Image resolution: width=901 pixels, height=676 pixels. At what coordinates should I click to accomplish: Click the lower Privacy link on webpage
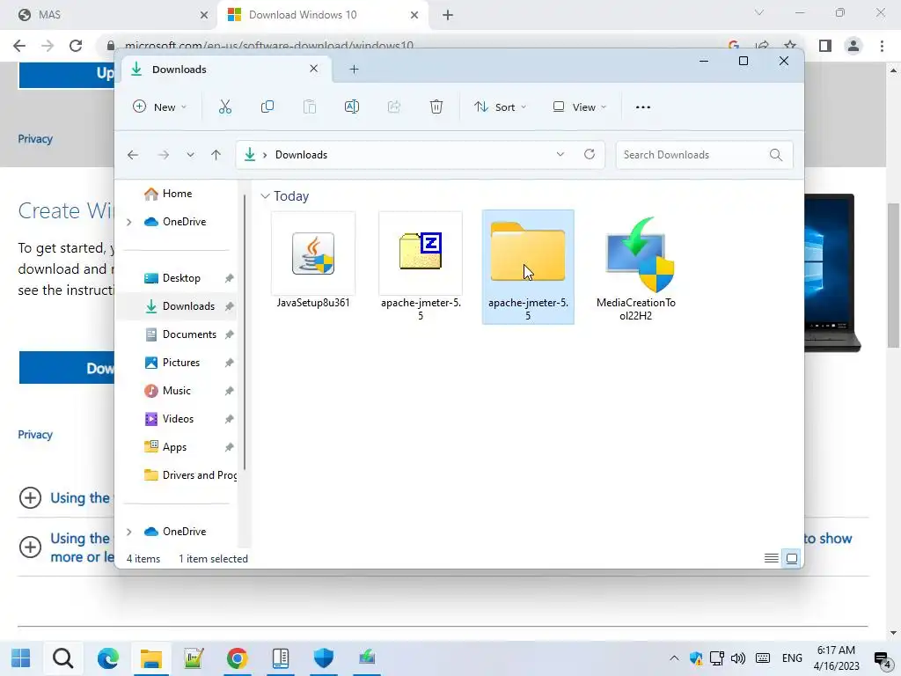[35, 435]
